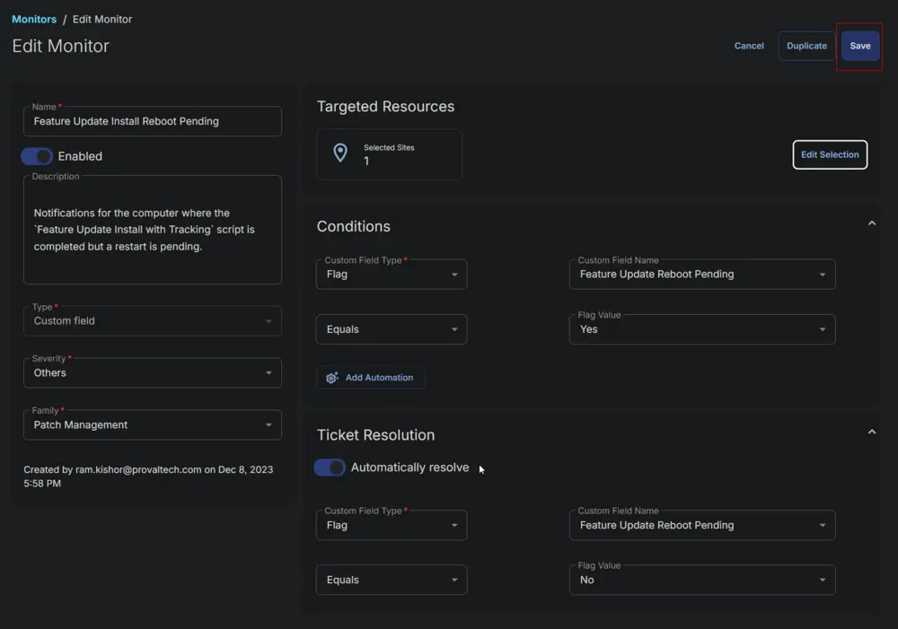Screen dimensions: 898x629
Task: Open Custom Field Name dropdown in Conditions
Action: pyautogui.click(x=702, y=275)
